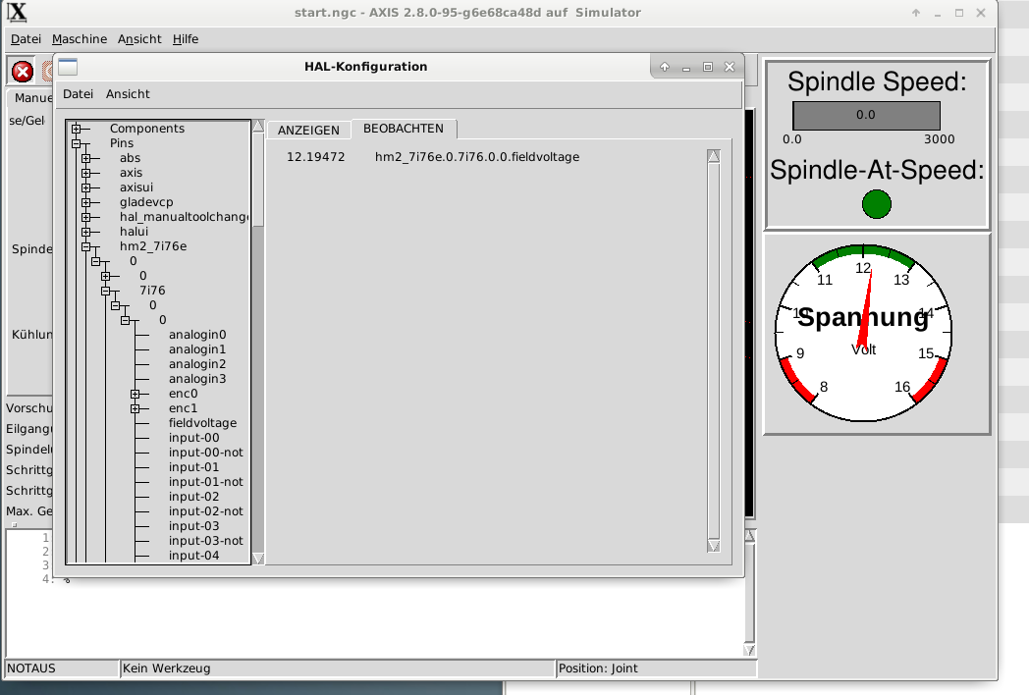This screenshot has height=695, width=1029.
Task: Click the watch list scroll-down arrow
Action: 714,546
